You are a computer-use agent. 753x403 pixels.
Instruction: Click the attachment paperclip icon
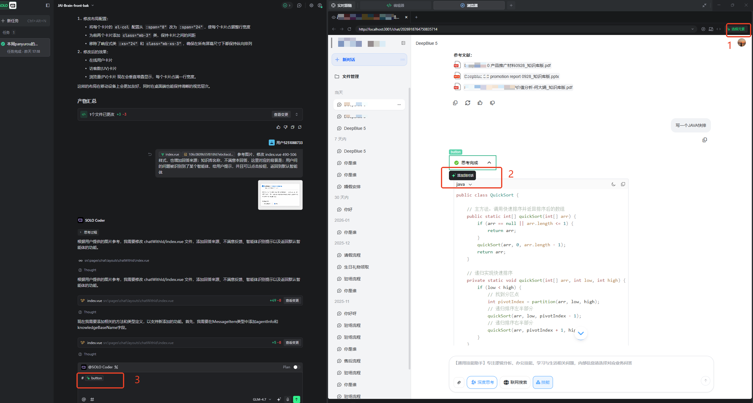459,382
